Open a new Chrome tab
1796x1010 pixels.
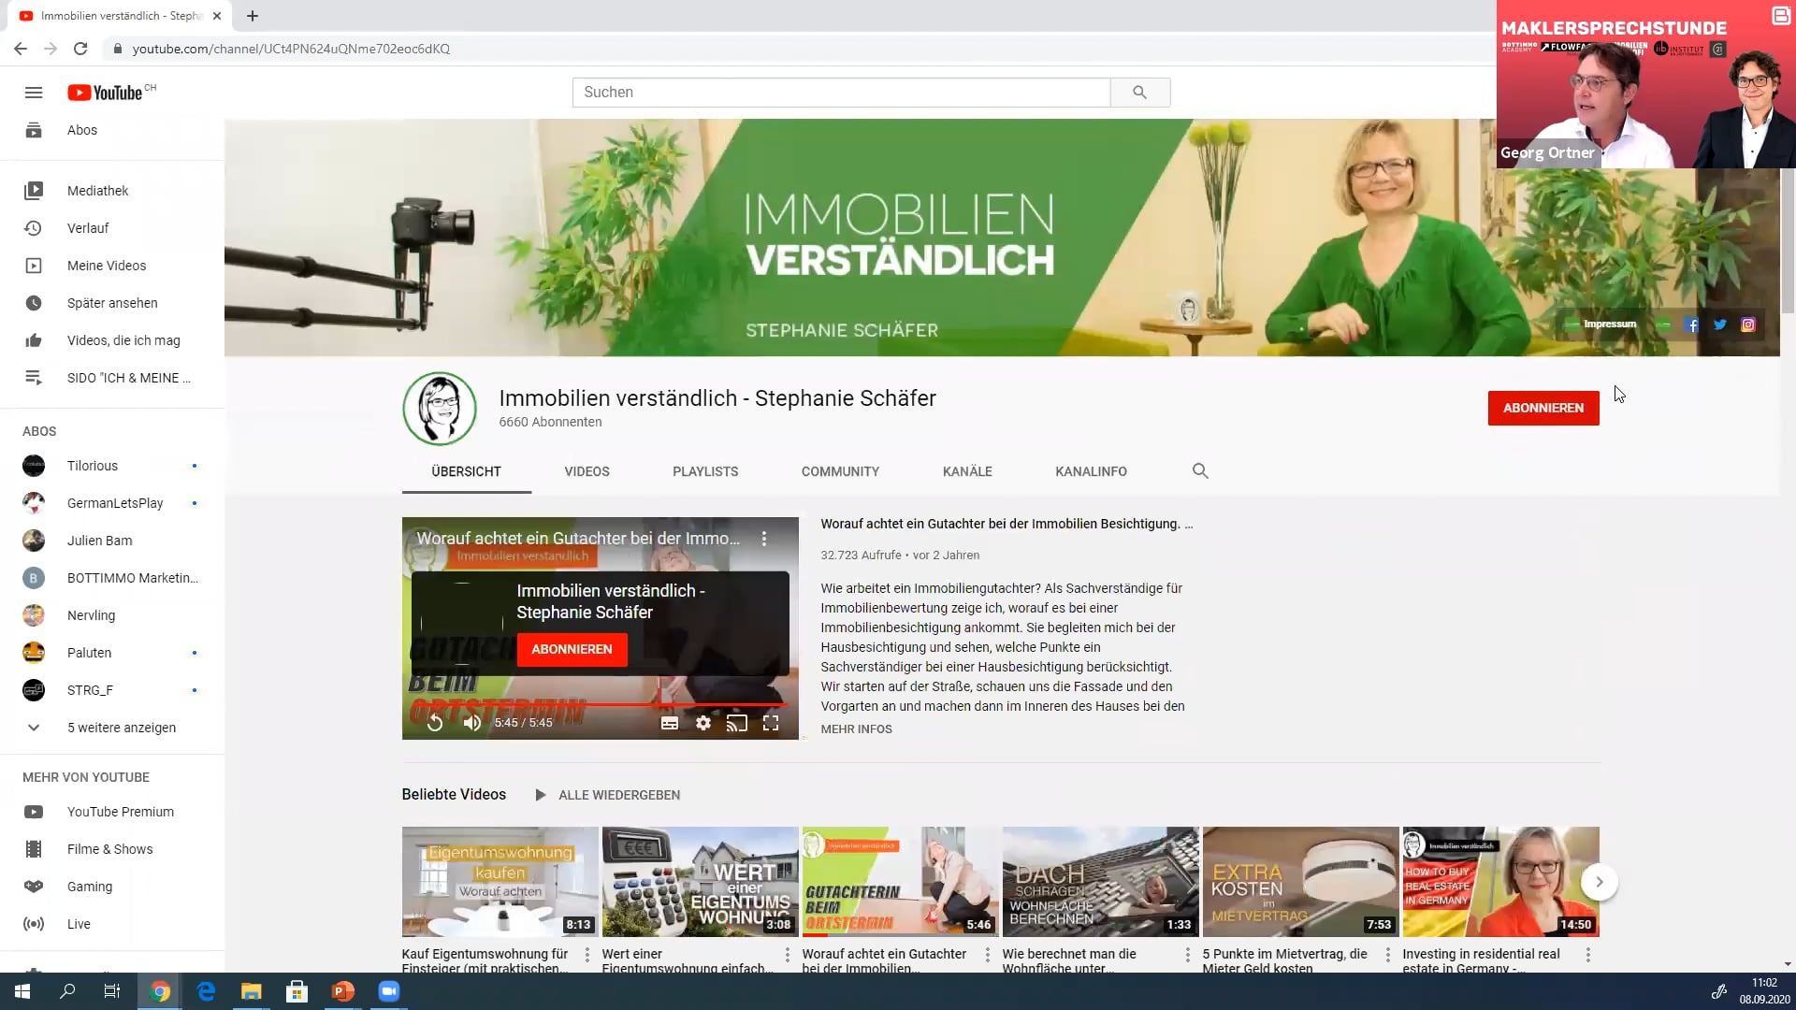(253, 16)
